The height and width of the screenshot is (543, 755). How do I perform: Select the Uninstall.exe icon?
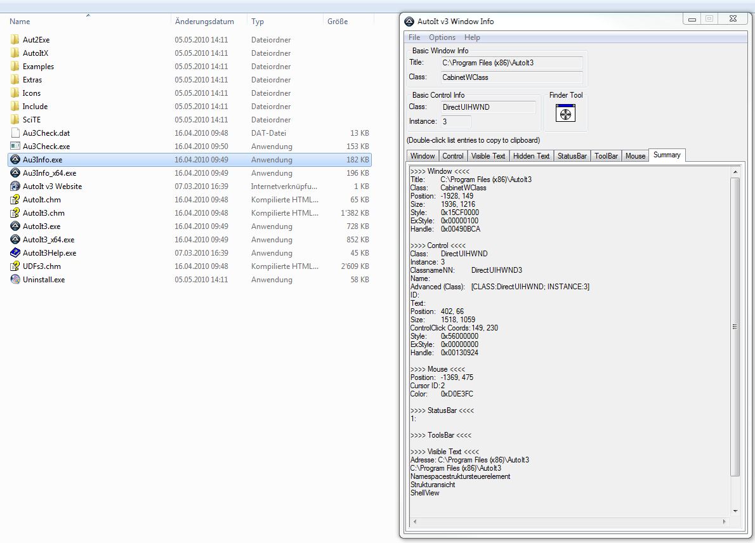(16, 280)
